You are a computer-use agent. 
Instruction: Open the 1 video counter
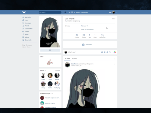[95, 36]
